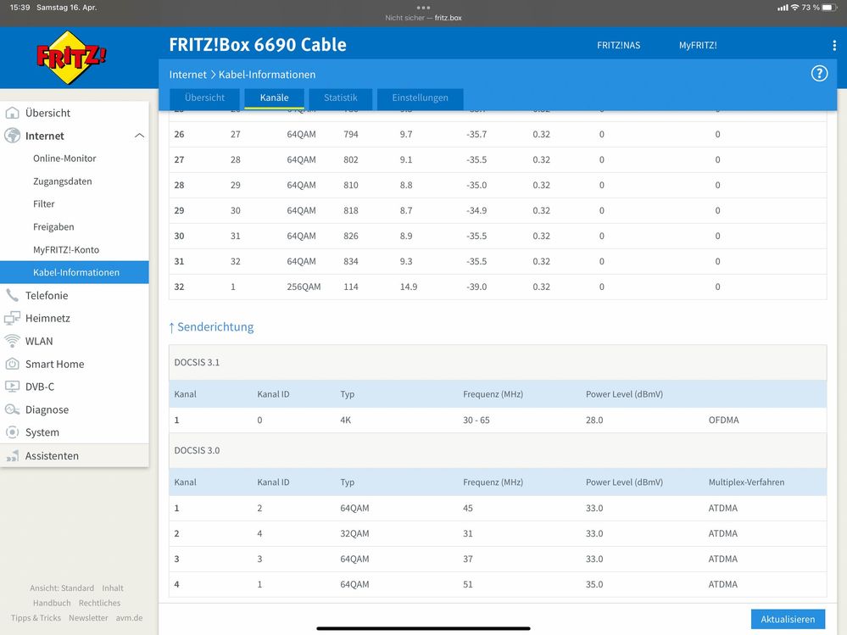847x635 pixels.
Task: Click the Telefonie phone icon
Action: coord(12,295)
